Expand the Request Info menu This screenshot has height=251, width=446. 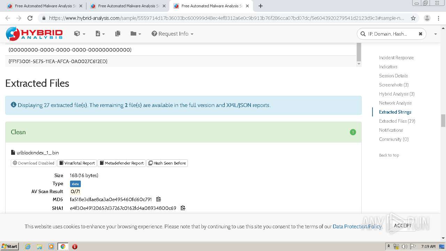click(172, 33)
